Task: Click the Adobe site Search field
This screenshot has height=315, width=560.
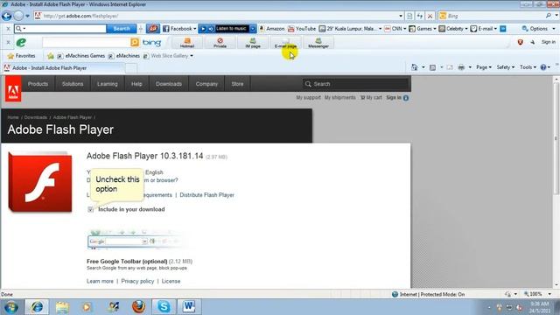Action: 356,84
